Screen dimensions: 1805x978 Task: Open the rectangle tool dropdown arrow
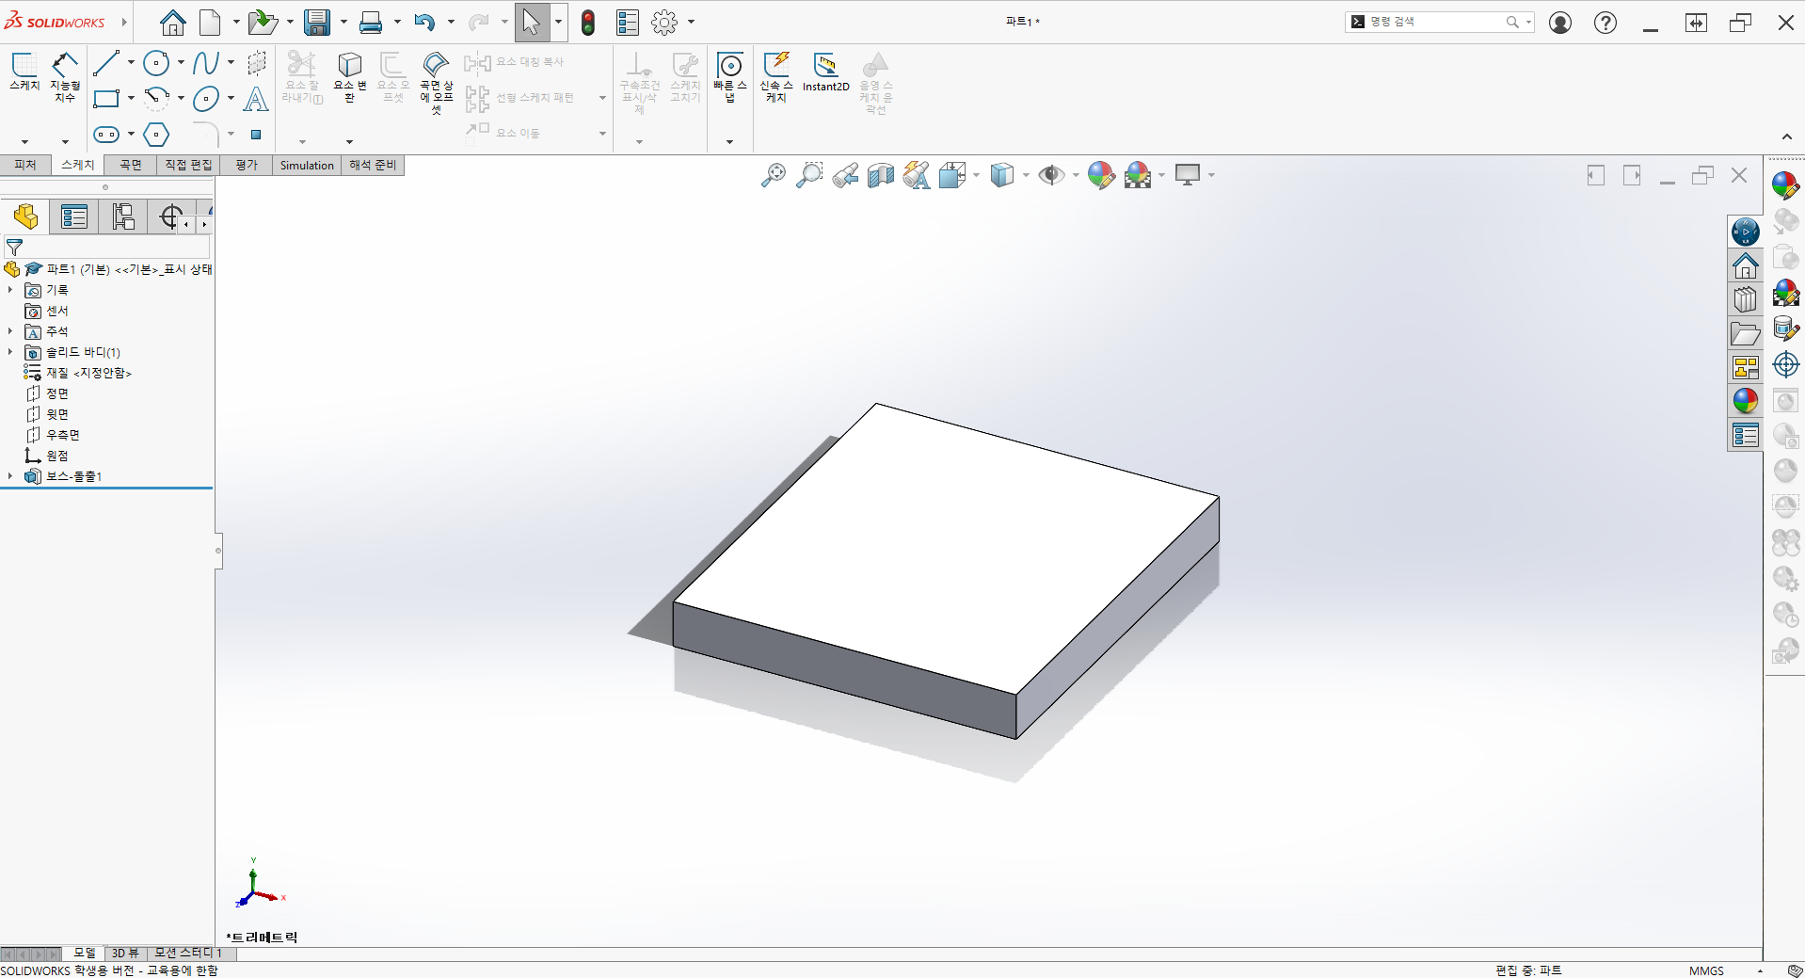click(131, 99)
